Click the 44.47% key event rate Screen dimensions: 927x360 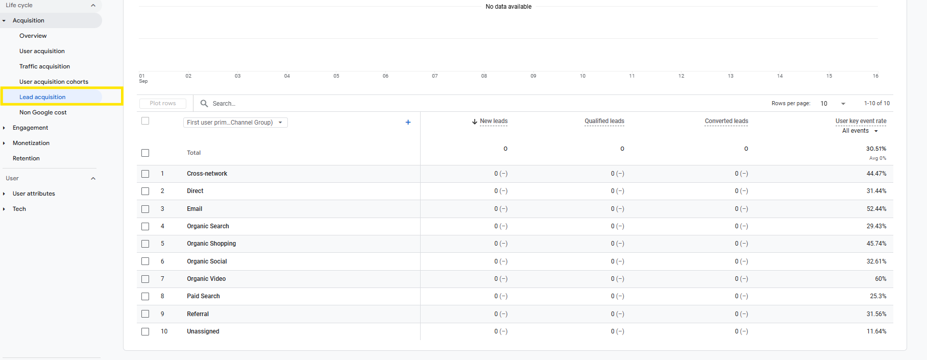click(x=876, y=174)
